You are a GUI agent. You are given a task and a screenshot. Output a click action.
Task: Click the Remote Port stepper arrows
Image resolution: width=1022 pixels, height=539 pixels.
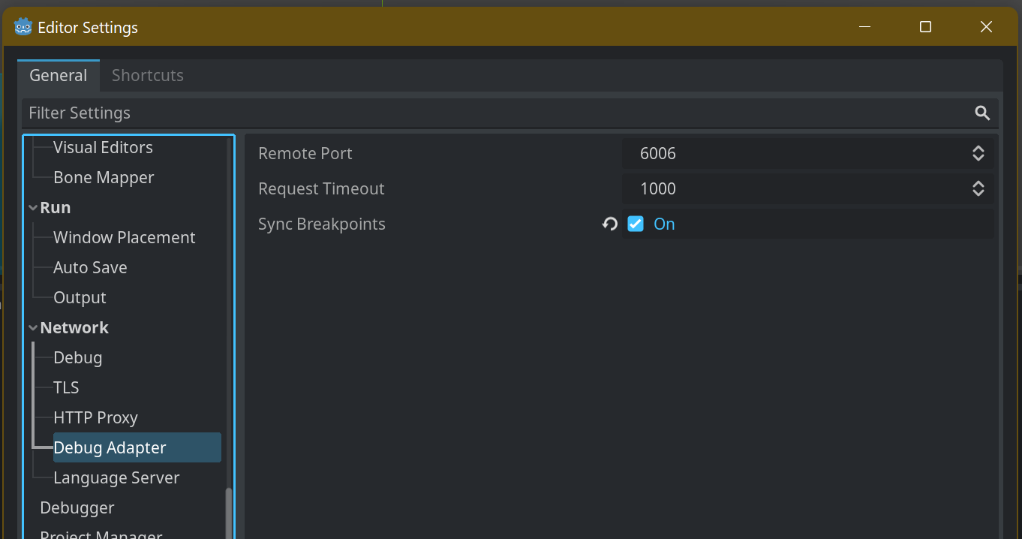tap(978, 153)
